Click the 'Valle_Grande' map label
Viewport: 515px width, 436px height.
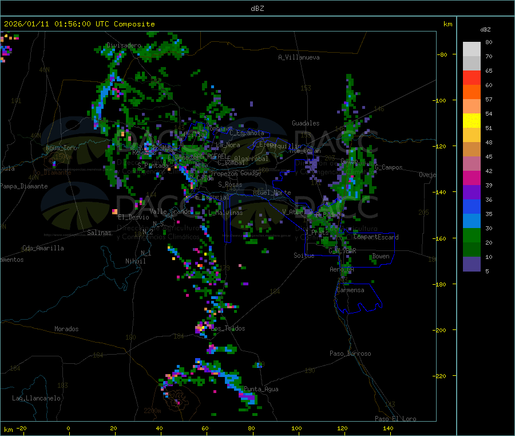(170, 211)
